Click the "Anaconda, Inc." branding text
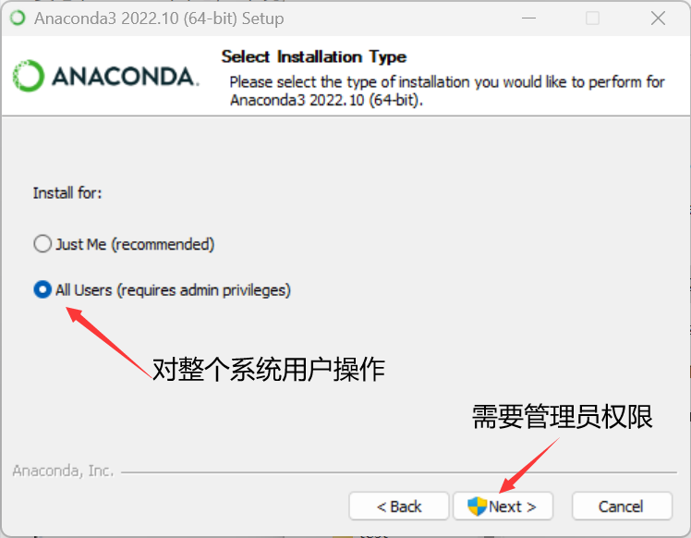Image resolution: width=691 pixels, height=538 pixels. coord(63,471)
